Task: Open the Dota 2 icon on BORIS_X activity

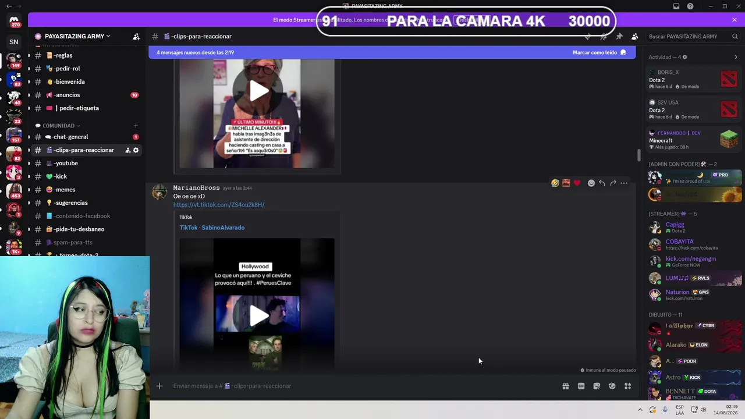Action: (729, 79)
